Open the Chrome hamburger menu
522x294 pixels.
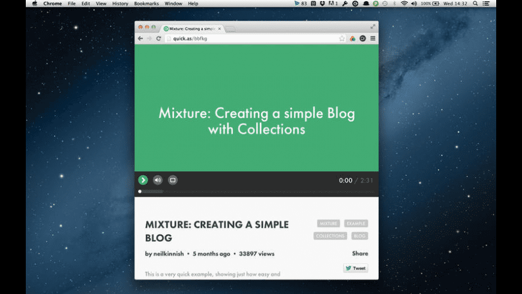[x=373, y=38]
